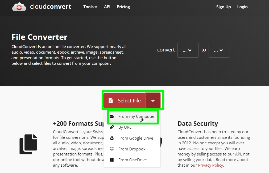
Task: Open the Privacy Policy link
Action: pos(210,165)
